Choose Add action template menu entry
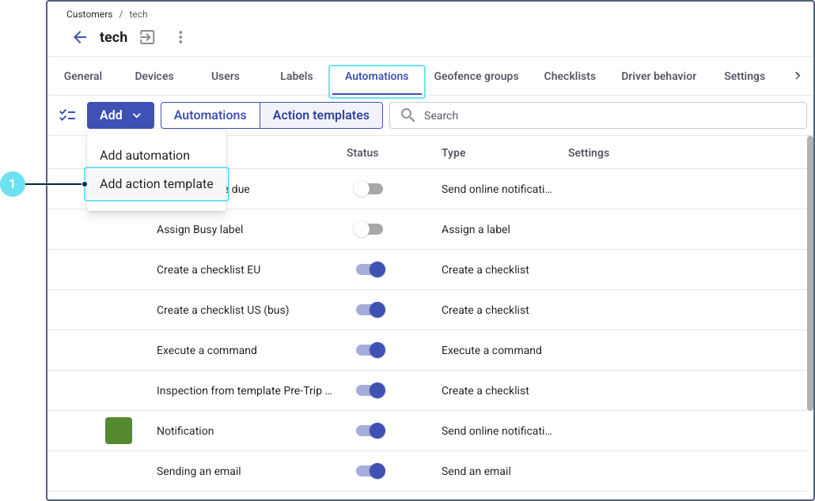 (157, 184)
